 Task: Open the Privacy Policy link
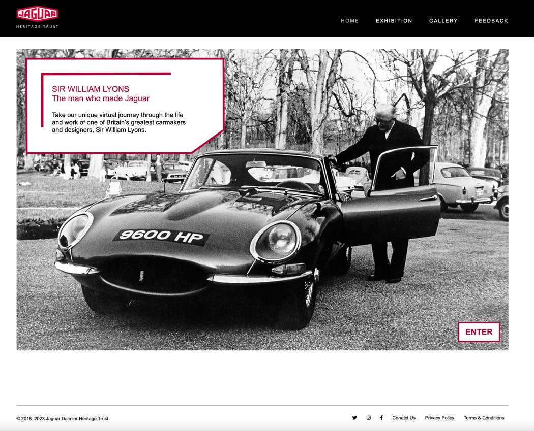[439, 418]
